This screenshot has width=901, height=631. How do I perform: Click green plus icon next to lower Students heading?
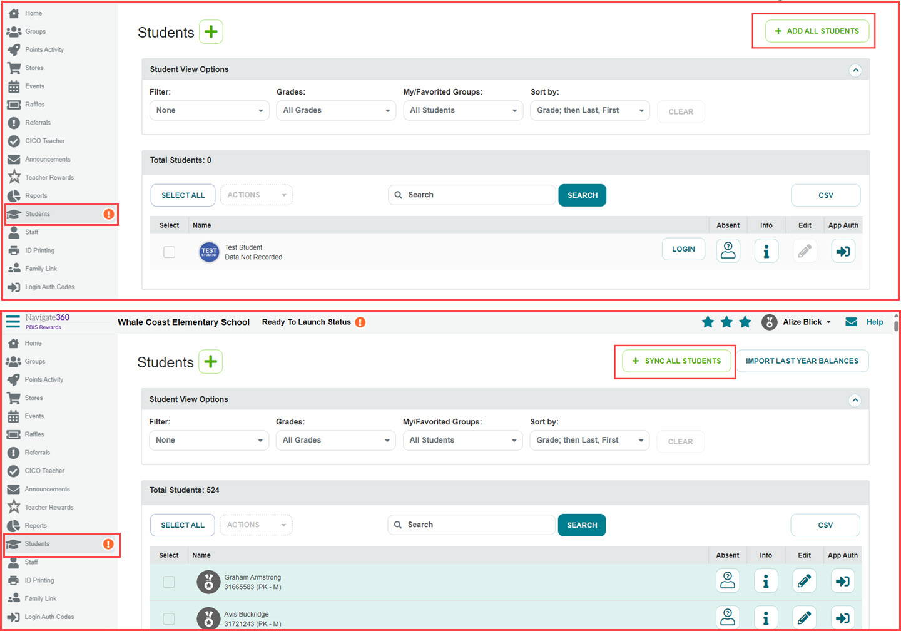[x=211, y=361]
